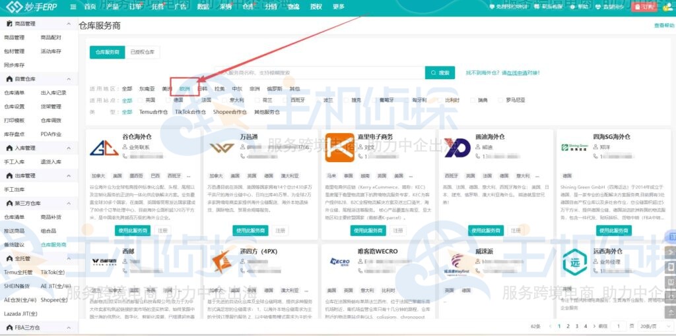Click the 嘉里电子商务 orange logo

click(340, 148)
